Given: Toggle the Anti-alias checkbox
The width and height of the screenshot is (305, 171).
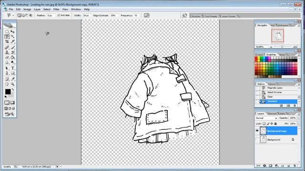Looking at the screenshot, I should pos(59,15).
